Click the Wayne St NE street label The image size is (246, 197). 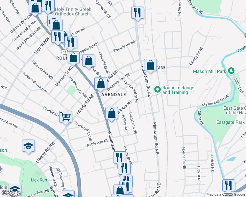(128, 155)
